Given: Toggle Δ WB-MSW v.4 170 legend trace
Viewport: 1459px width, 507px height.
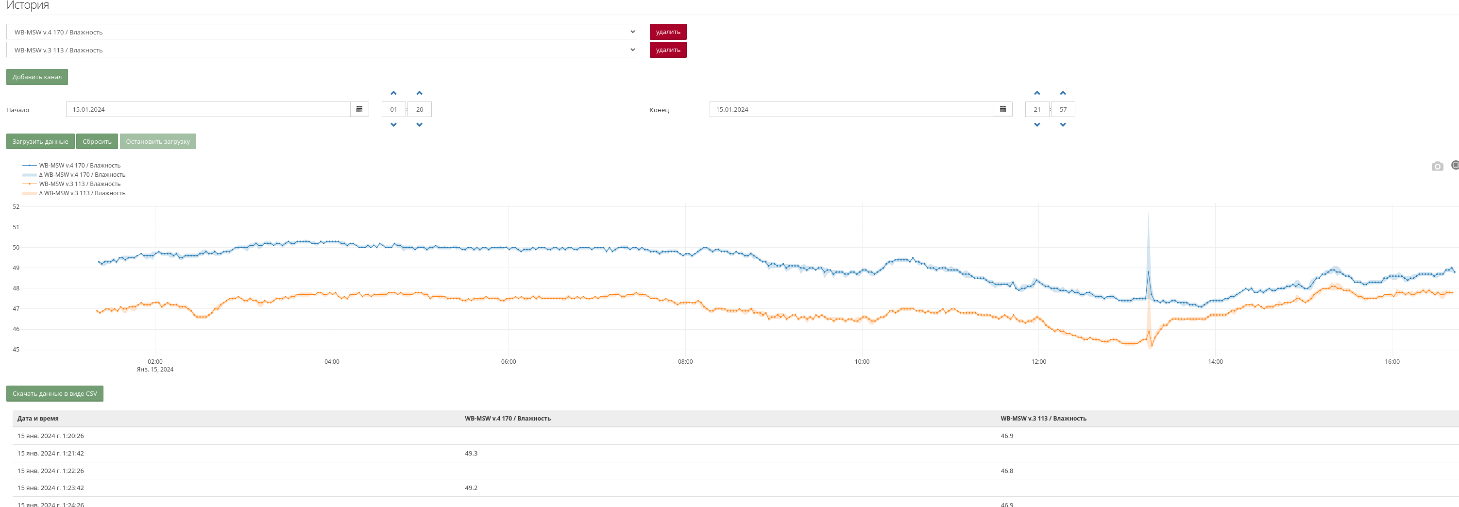Looking at the screenshot, I should [74, 174].
